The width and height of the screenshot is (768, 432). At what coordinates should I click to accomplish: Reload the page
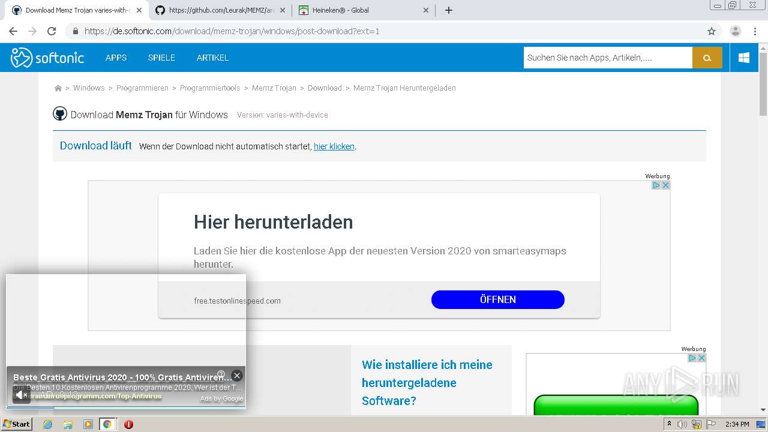click(x=52, y=31)
